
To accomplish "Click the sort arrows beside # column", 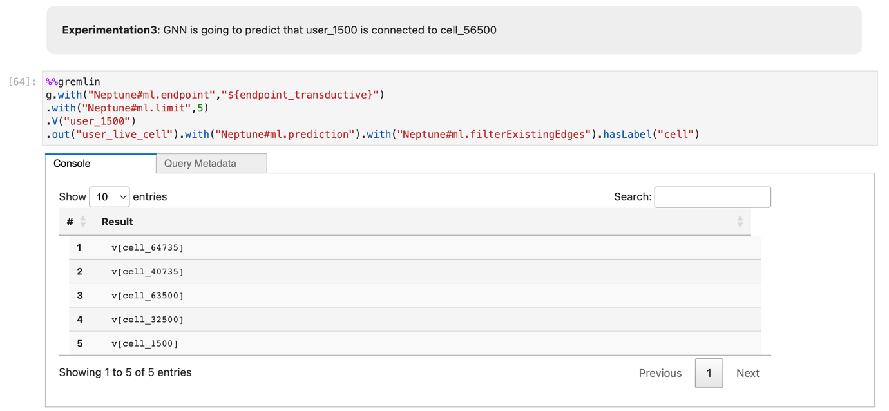I will pos(83,222).
